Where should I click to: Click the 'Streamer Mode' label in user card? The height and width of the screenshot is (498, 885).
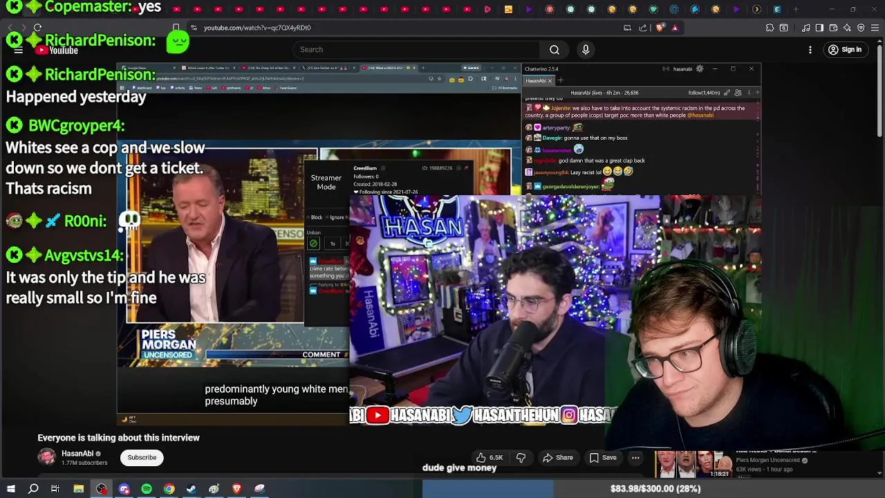[x=326, y=182]
